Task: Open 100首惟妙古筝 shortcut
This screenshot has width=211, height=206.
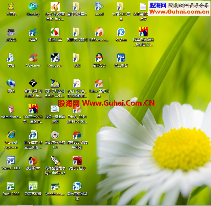Action: 33,109
